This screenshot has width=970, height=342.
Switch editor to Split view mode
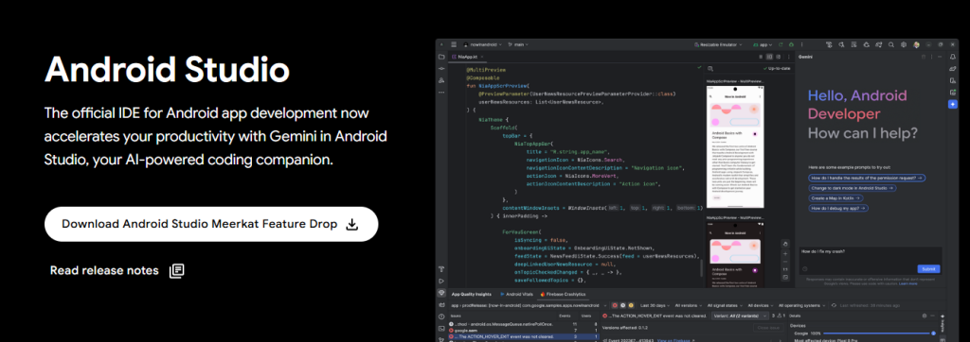769,57
